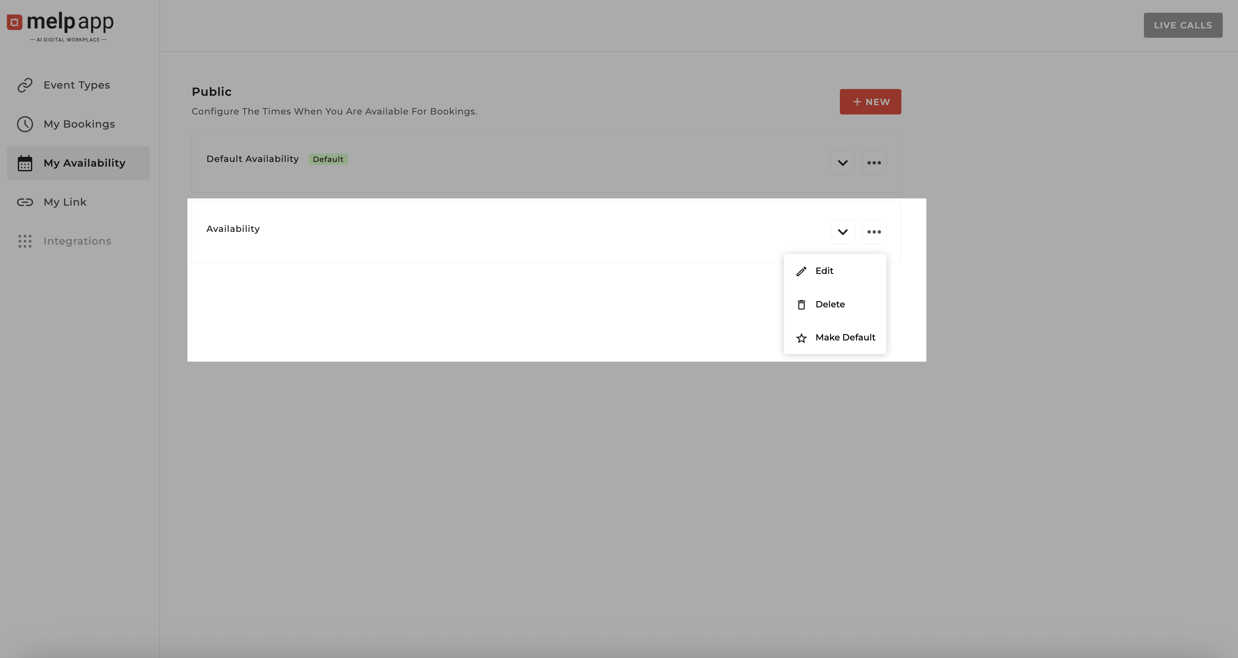Navigate to the My Link sidebar item
The height and width of the screenshot is (658, 1238).
coord(64,202)
